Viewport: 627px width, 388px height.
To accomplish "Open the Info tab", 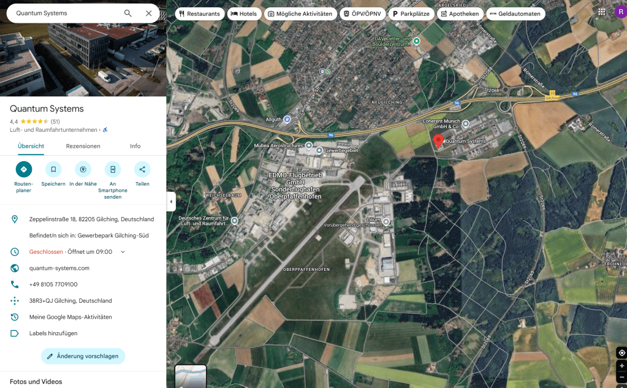I will [135, 146].
